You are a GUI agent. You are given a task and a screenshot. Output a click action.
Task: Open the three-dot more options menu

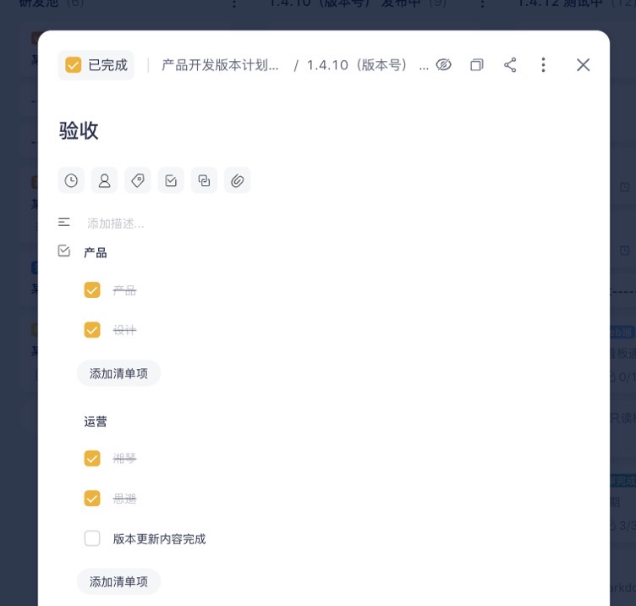pos(543,65)
